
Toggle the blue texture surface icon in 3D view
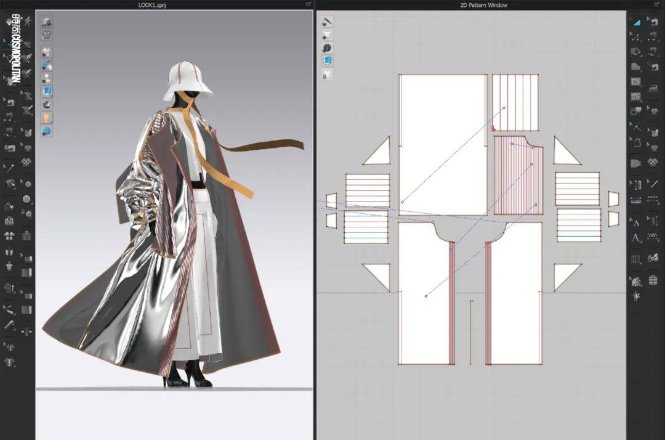coord(47,91)
